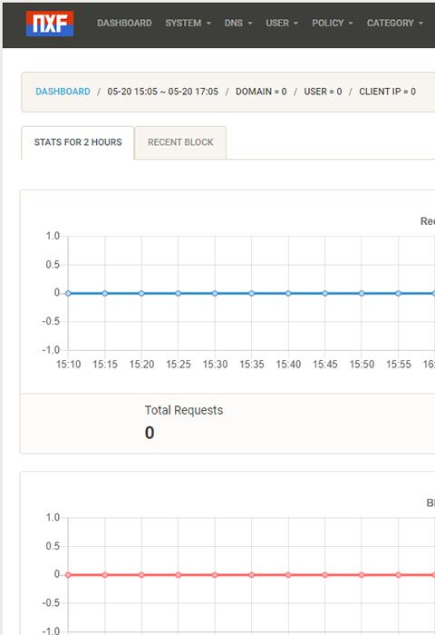The height and width of the screenshot is (635, 435).
Task: Open the DASHBOARD nav menu item
Action: point(124,23)
